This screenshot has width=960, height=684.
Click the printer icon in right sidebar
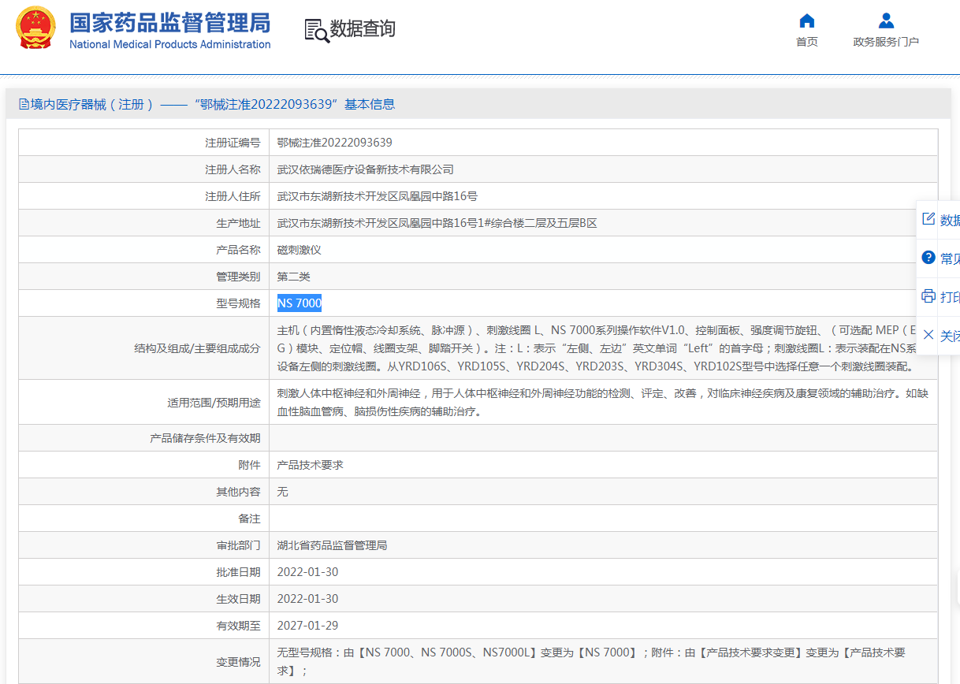click(928, 296)
